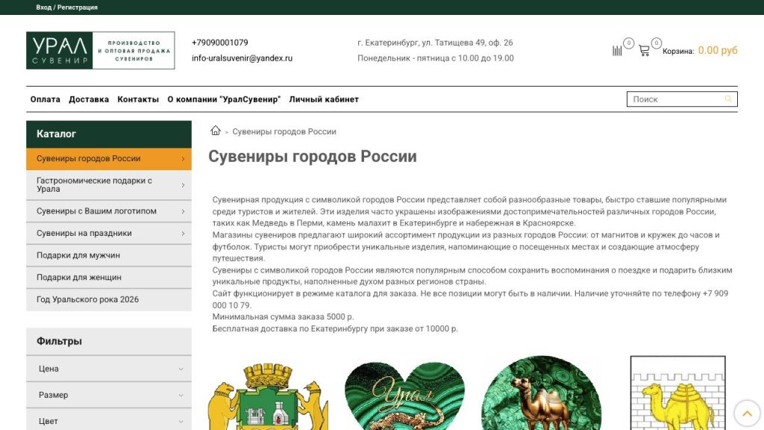Viewport: 764px width, 430px height.
Task: Open malachite heart Урал thumbnail
Action: pos(404,396)
